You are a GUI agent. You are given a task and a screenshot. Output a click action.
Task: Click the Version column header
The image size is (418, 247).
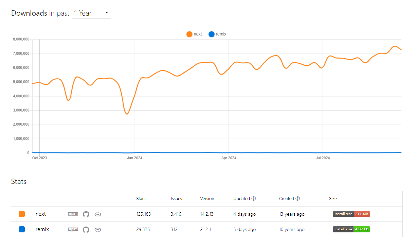pos(207,199)
